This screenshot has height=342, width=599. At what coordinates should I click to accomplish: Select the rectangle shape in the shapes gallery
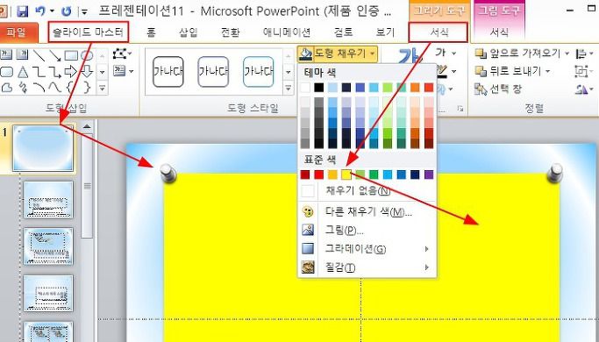(x=71, y=55)
